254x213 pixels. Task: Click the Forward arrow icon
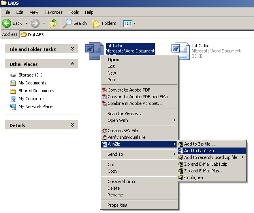pos(35,23)
